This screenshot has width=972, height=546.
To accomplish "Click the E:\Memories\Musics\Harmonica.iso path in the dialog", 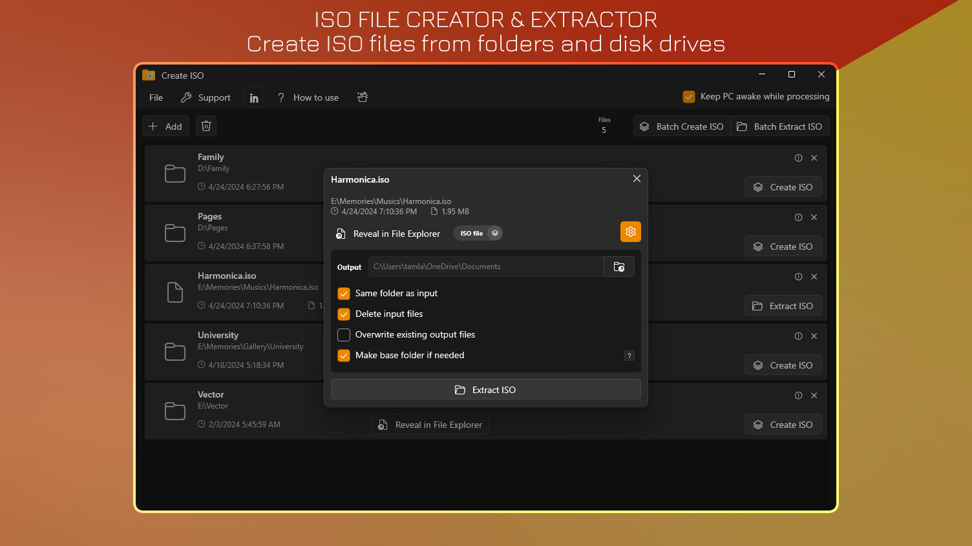I will 391,201.
